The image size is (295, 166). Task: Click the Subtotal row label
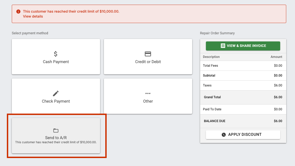(x=209, y=75)
